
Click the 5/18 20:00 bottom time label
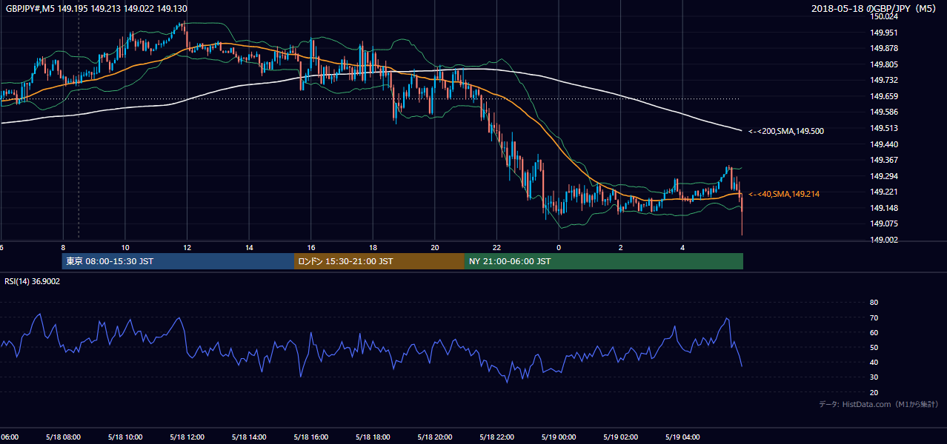[435, 437]
